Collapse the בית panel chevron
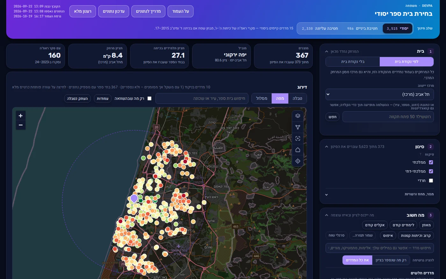446x279 pixels. 327,51
